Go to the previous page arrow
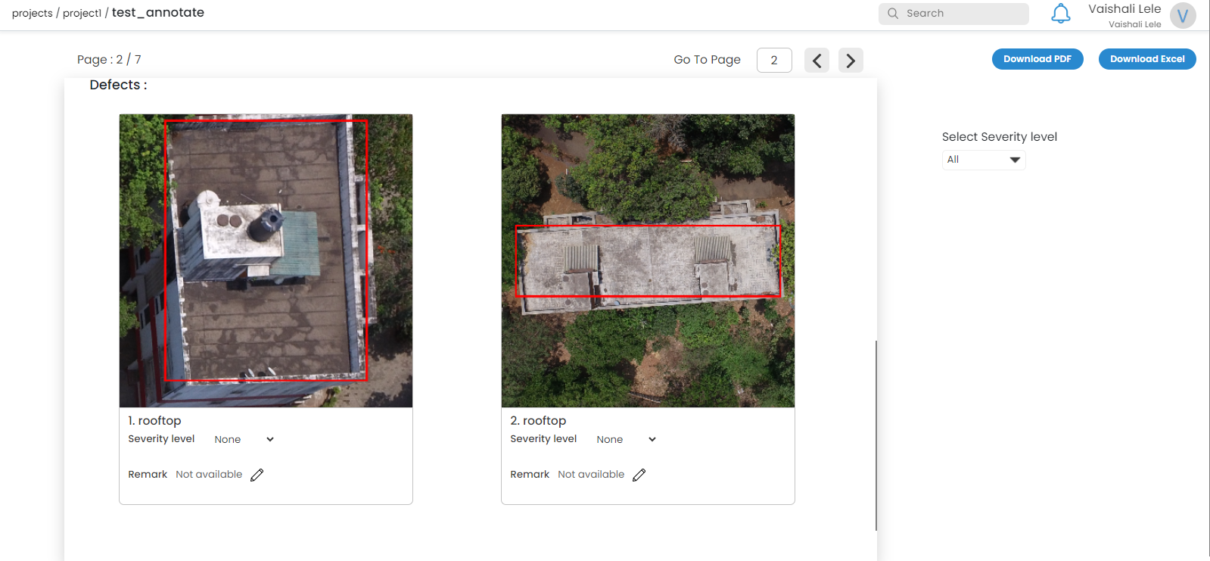Image resolution: width=1210 pixels, height=561 pixels. tap(817, 61)
